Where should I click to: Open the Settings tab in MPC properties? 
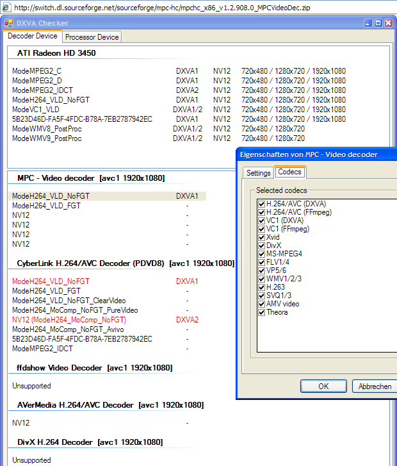tap(258, 173)
